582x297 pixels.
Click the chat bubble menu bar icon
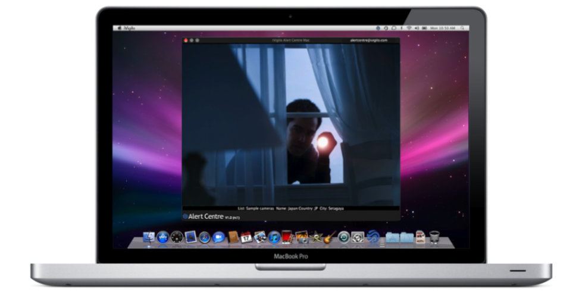(394, 28)
